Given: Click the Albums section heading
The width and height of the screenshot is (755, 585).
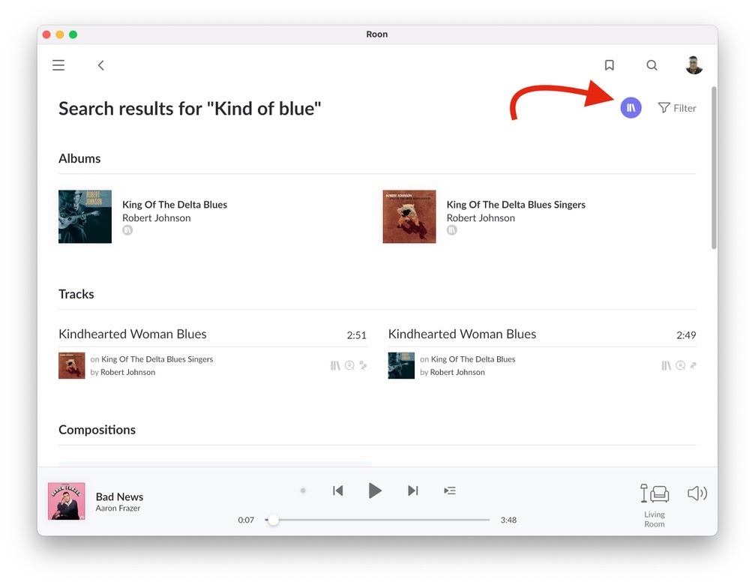Looking at the screenshot, I should click(79, 158).
